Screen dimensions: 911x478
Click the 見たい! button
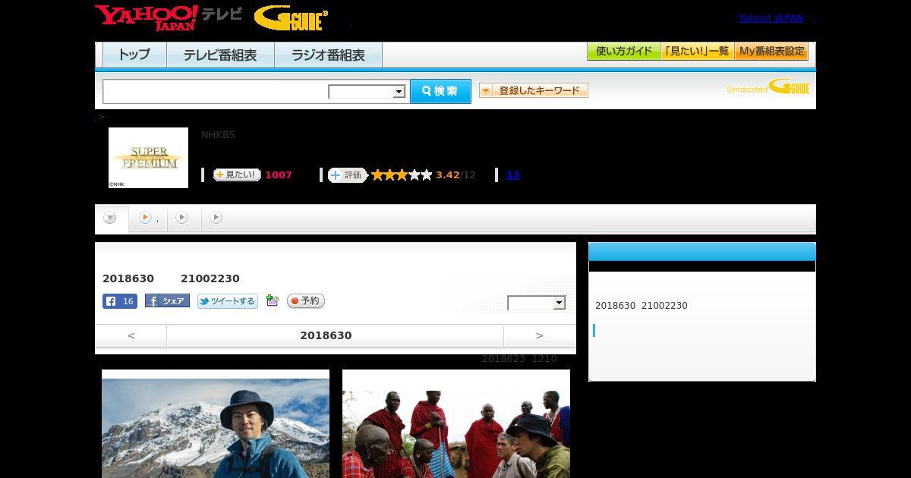coord(237,175)
